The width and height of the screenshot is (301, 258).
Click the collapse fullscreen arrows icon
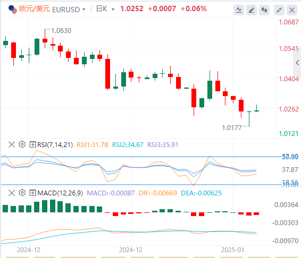click(x=279, y=10)
